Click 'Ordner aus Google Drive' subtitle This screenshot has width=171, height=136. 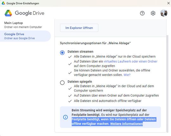coord(19,38)
